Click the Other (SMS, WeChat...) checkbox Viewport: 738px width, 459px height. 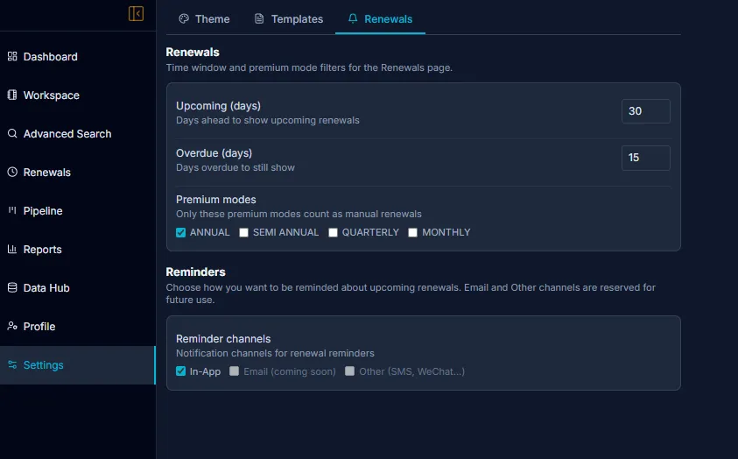(x=349, y=371)
